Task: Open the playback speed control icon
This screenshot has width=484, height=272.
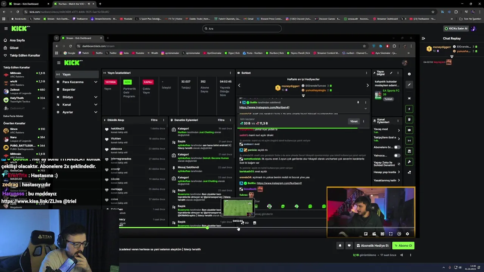Action: [x=399, y=234]
